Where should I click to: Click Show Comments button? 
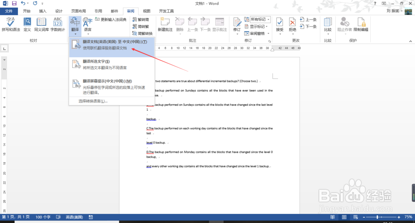click(x=220, y=24)
